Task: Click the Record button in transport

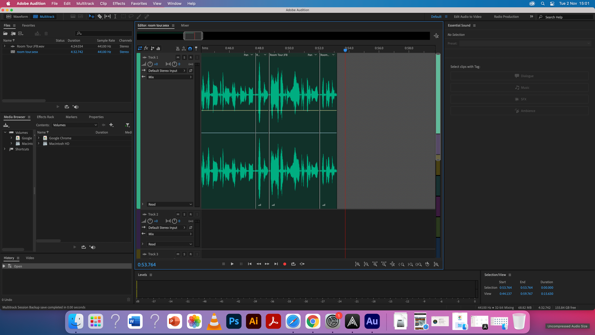Action: (284, 264)
